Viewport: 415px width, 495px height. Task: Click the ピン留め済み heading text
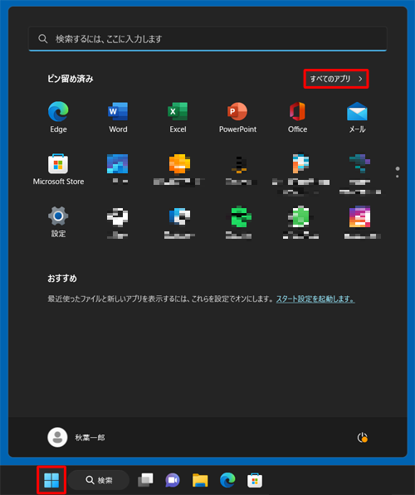(71, 79)
